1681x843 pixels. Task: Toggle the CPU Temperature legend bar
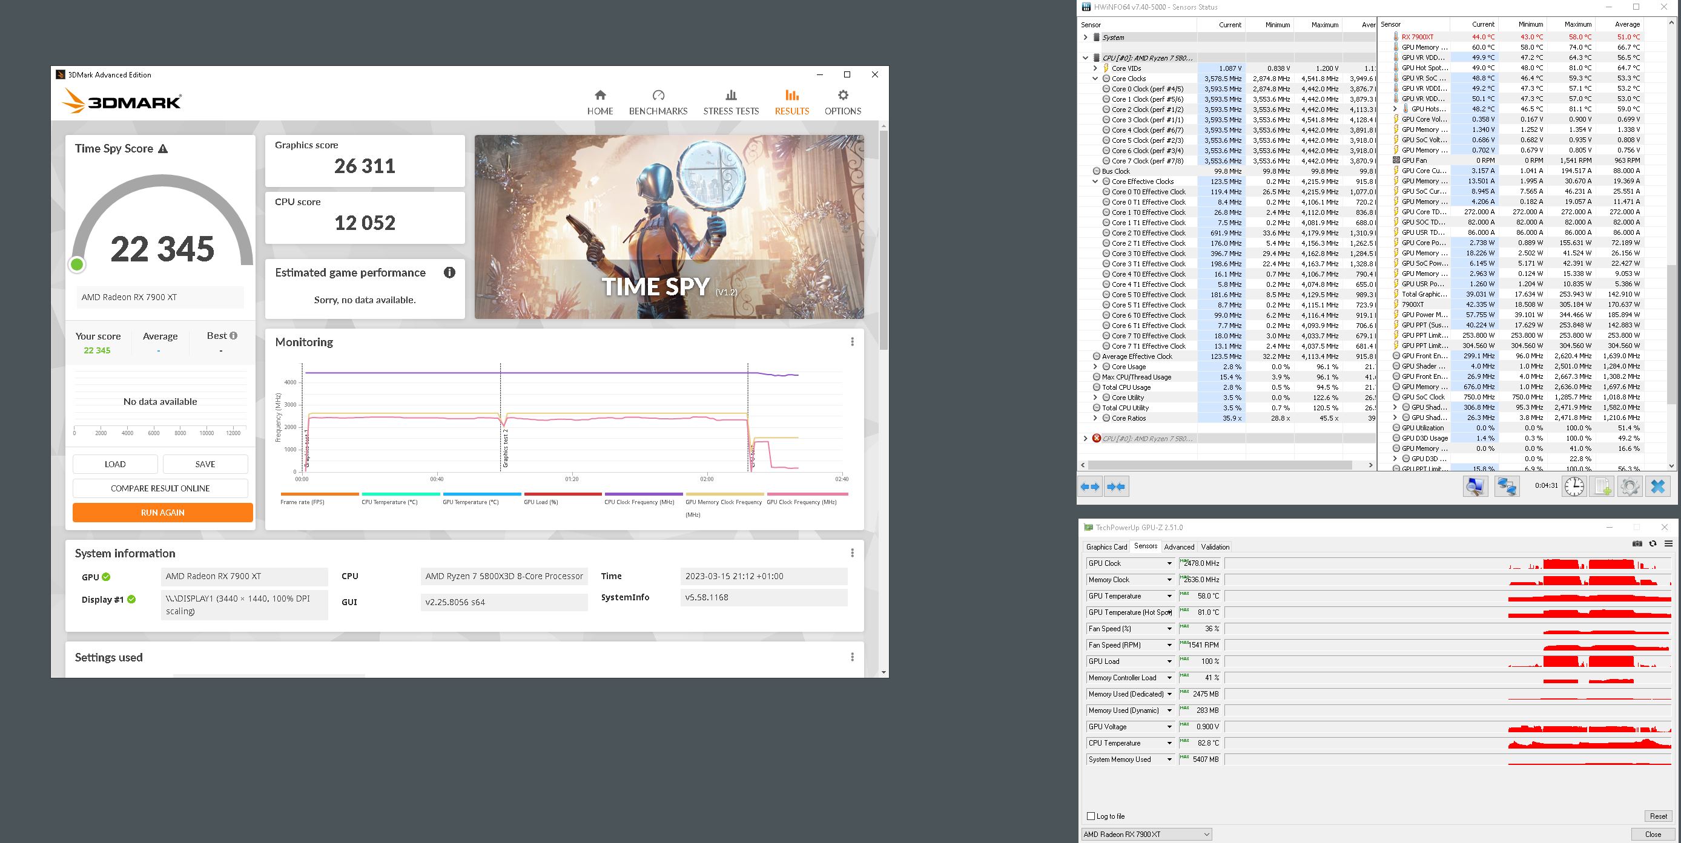[401, 494]
